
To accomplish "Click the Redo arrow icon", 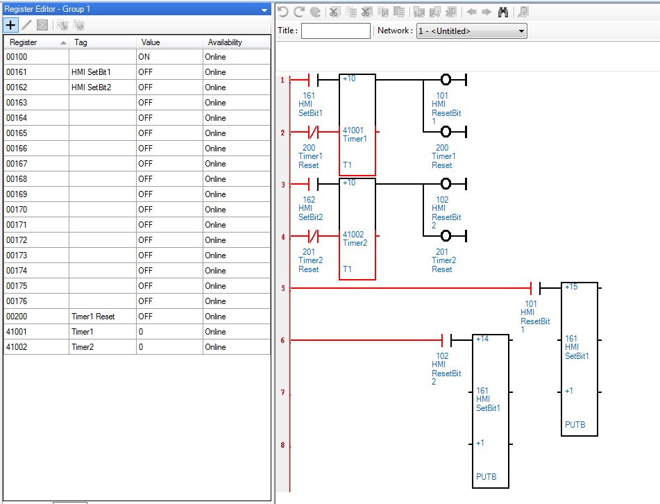I will click(299, 12).
